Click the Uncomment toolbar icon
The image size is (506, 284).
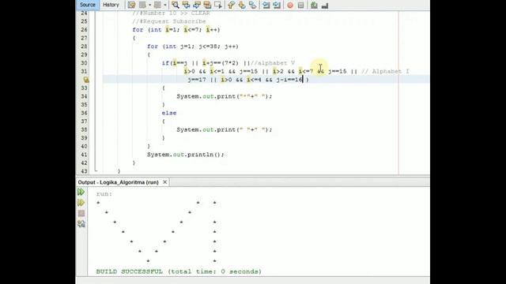coord(325,6)
